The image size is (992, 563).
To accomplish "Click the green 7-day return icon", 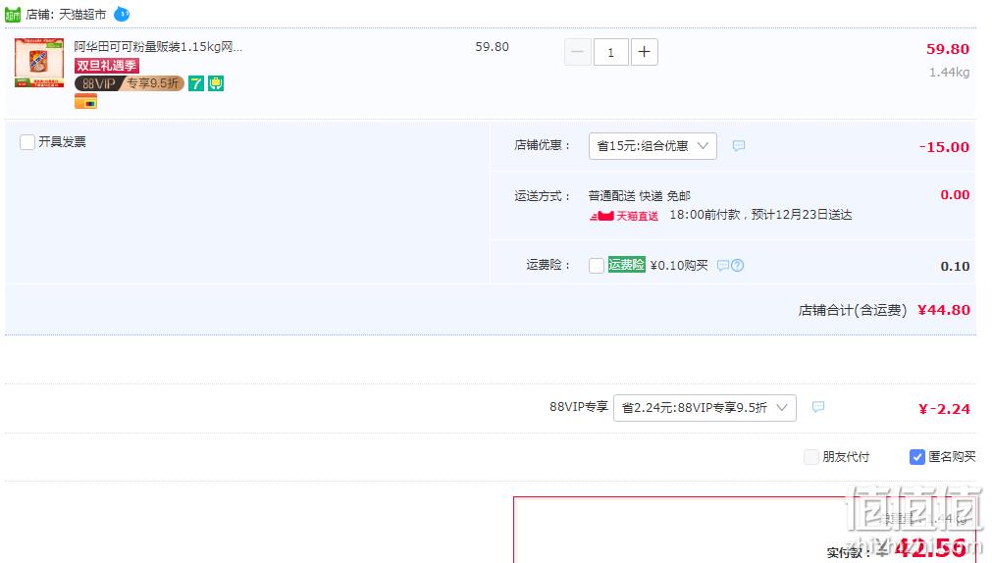I will [x=196, y=82].
